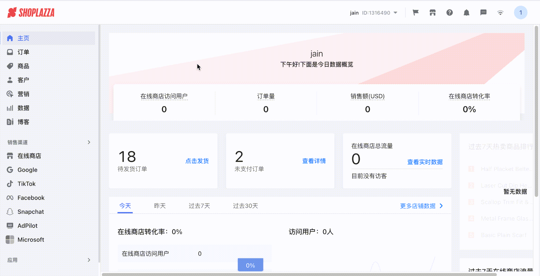Open the chat message icon
The width and height of the screenshot is (540, 276).
pos(483,13)
